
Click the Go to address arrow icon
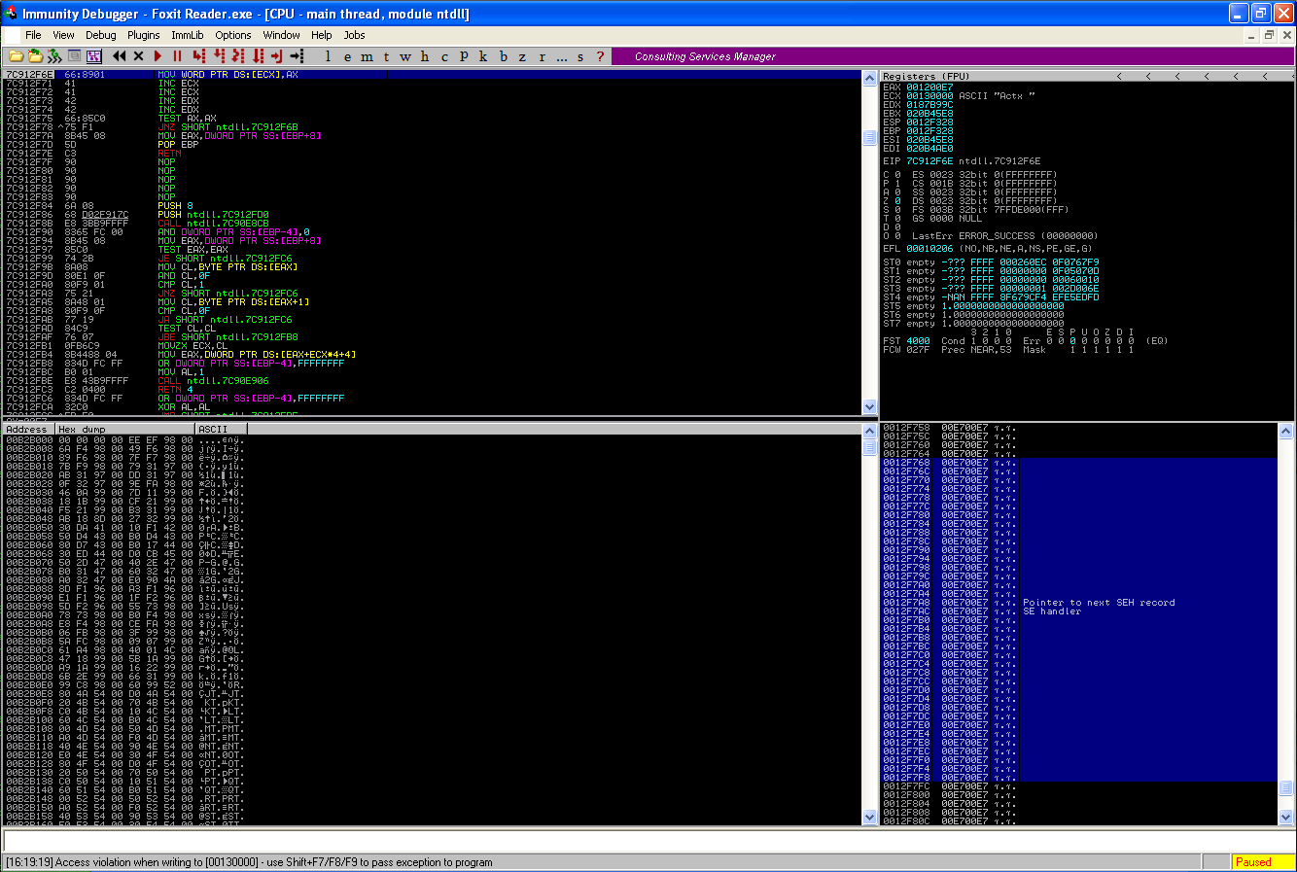[297, 56]
